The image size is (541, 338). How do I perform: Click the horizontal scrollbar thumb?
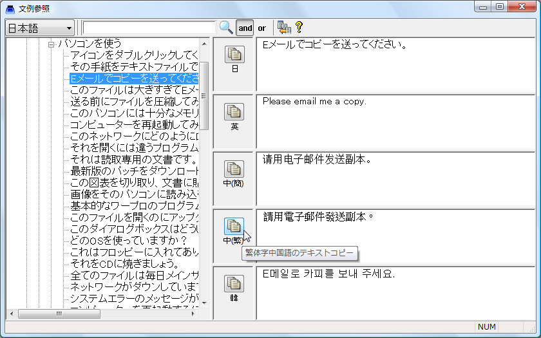tap(59, 314)
